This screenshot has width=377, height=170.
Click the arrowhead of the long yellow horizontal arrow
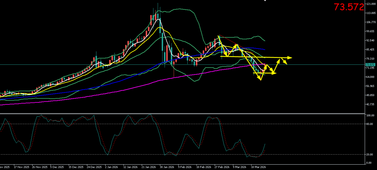click(x=290, y=58)
